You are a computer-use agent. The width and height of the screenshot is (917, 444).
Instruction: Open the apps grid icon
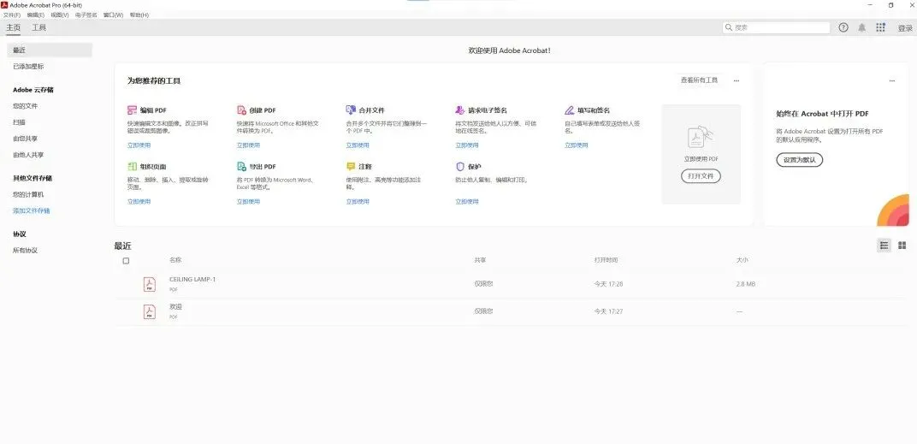[x=881, y=27]
